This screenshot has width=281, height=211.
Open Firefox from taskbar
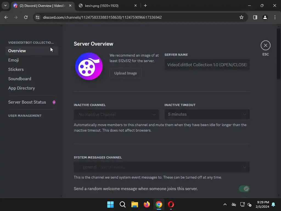coord(147,204)
